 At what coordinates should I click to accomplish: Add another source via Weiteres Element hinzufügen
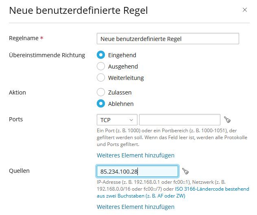coord(135,207)
